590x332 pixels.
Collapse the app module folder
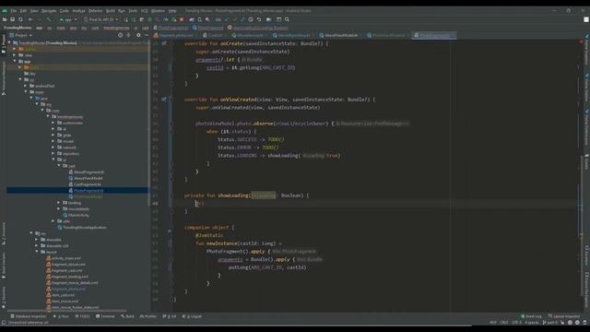pos(15,61)
